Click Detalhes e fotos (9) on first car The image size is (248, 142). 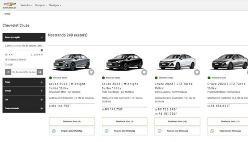pos(72,121)
